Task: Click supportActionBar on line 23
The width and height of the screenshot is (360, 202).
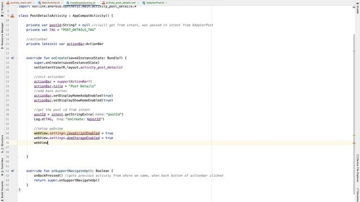Action: click(73, 81)
